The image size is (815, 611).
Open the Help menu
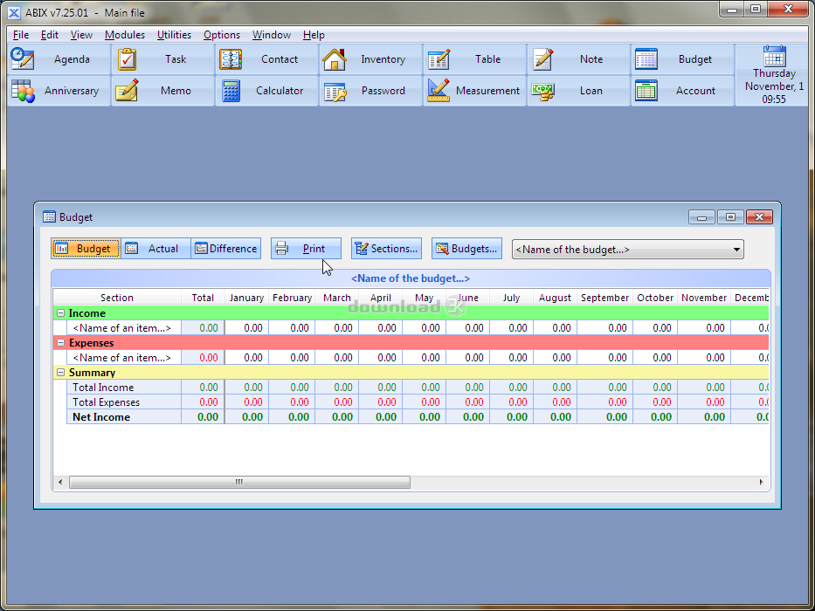[x=314, y=35]
